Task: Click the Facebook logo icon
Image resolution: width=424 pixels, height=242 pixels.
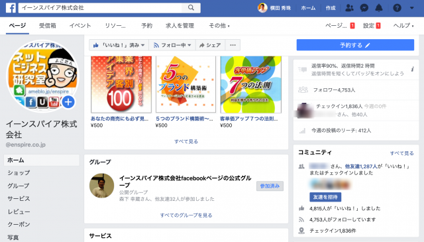Action: pos(11,8)
